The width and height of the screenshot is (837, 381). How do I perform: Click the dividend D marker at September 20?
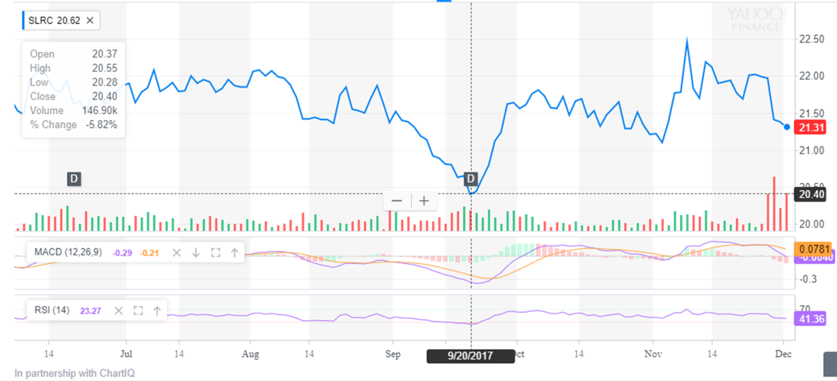pyautogui.click(x=471, y=179)
